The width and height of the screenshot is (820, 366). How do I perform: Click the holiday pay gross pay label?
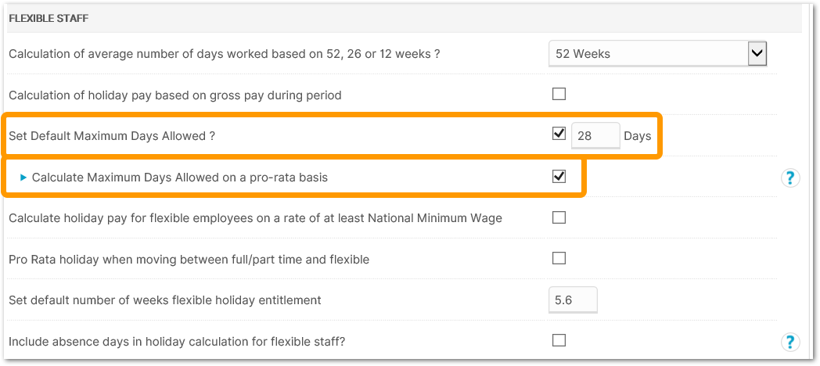click(175, 95)
